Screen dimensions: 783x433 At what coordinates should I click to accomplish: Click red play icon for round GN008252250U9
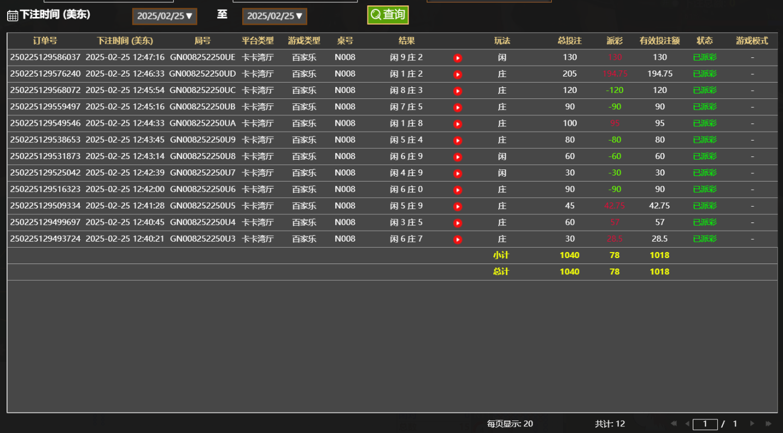tap(458, 141)
